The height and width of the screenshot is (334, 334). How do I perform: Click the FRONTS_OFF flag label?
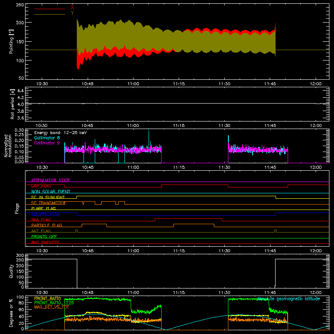pyautogui.click(x=44, y=236)
